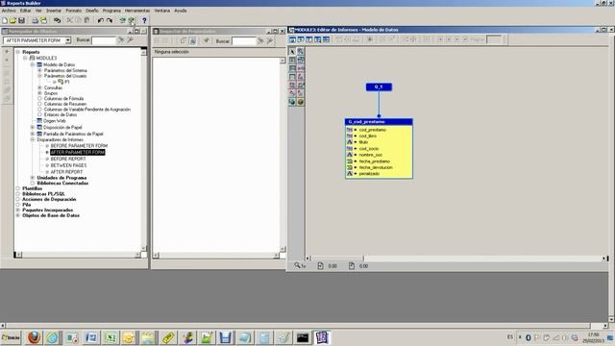
Task: Save the report using the floppy disk icon
Action: [21, 20]
